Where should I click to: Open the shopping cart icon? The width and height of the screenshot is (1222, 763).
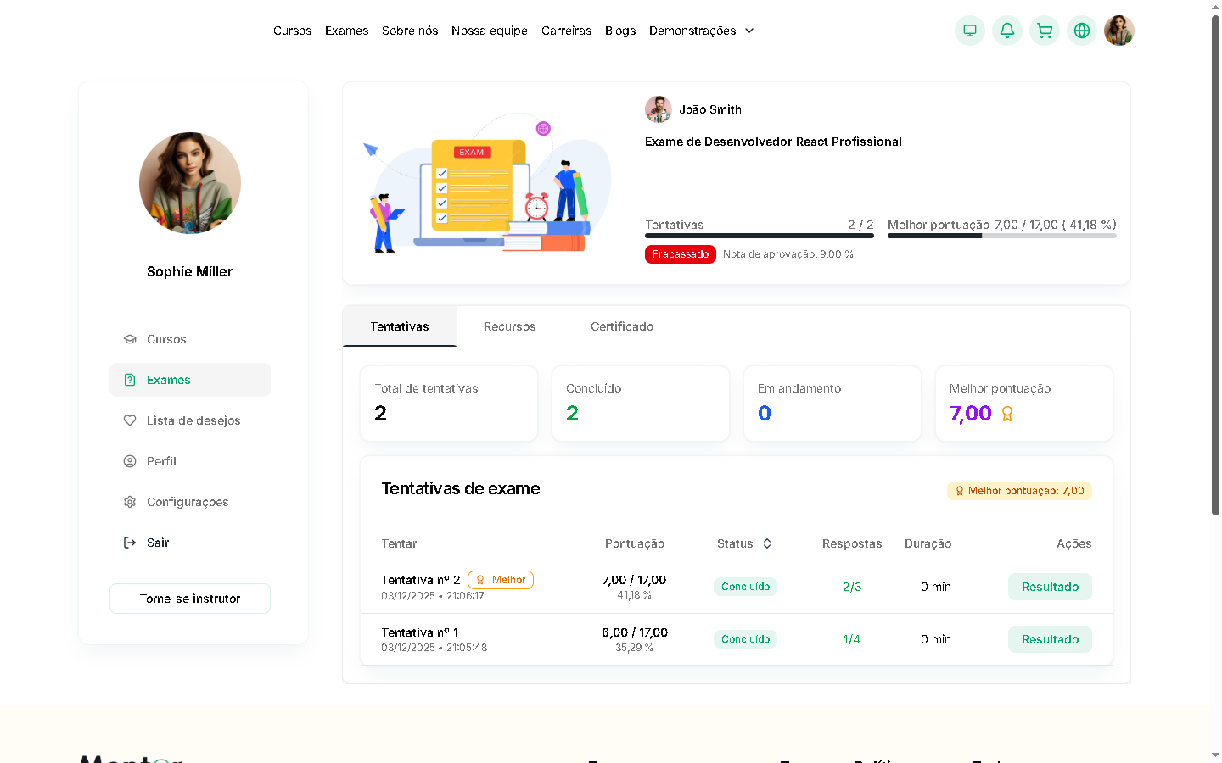[x=1044, y=31]
